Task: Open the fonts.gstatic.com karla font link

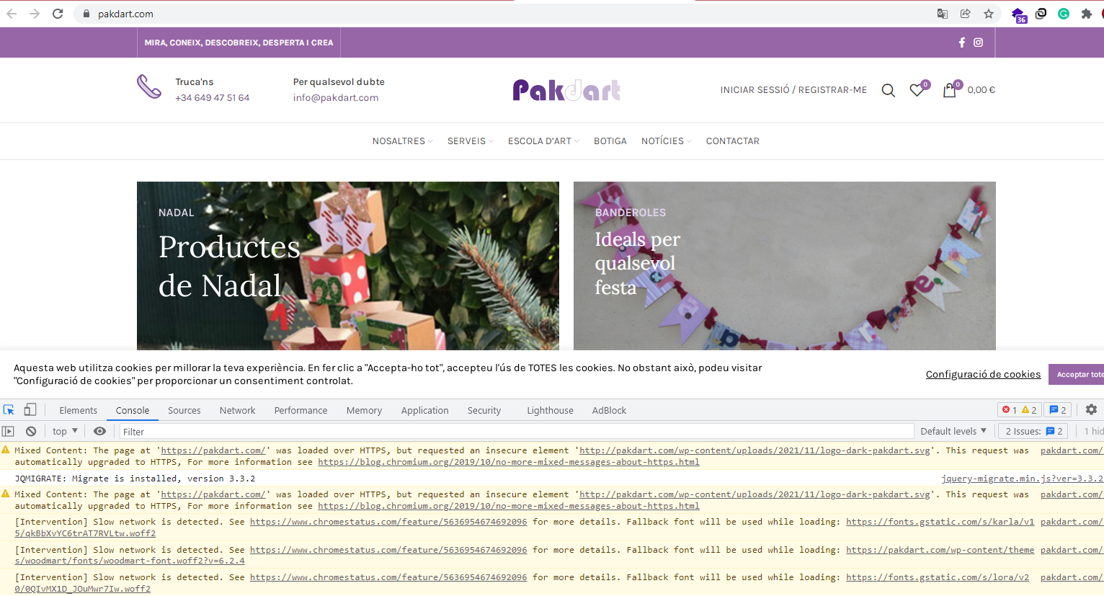Action: click(940, 522)
